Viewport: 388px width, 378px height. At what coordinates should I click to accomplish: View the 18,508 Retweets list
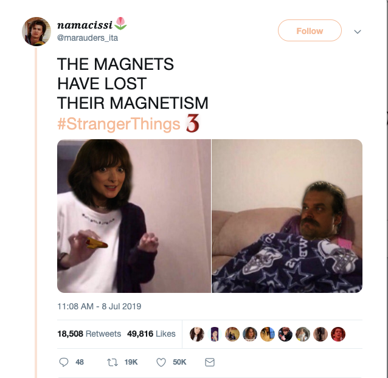(x=89, y=334)
